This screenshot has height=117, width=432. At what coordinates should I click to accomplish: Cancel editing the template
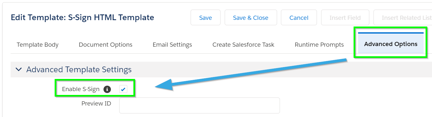pos(299,18)
